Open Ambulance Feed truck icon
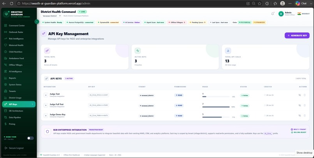Viewport: 314px width, 158px height. coord(5,59)
